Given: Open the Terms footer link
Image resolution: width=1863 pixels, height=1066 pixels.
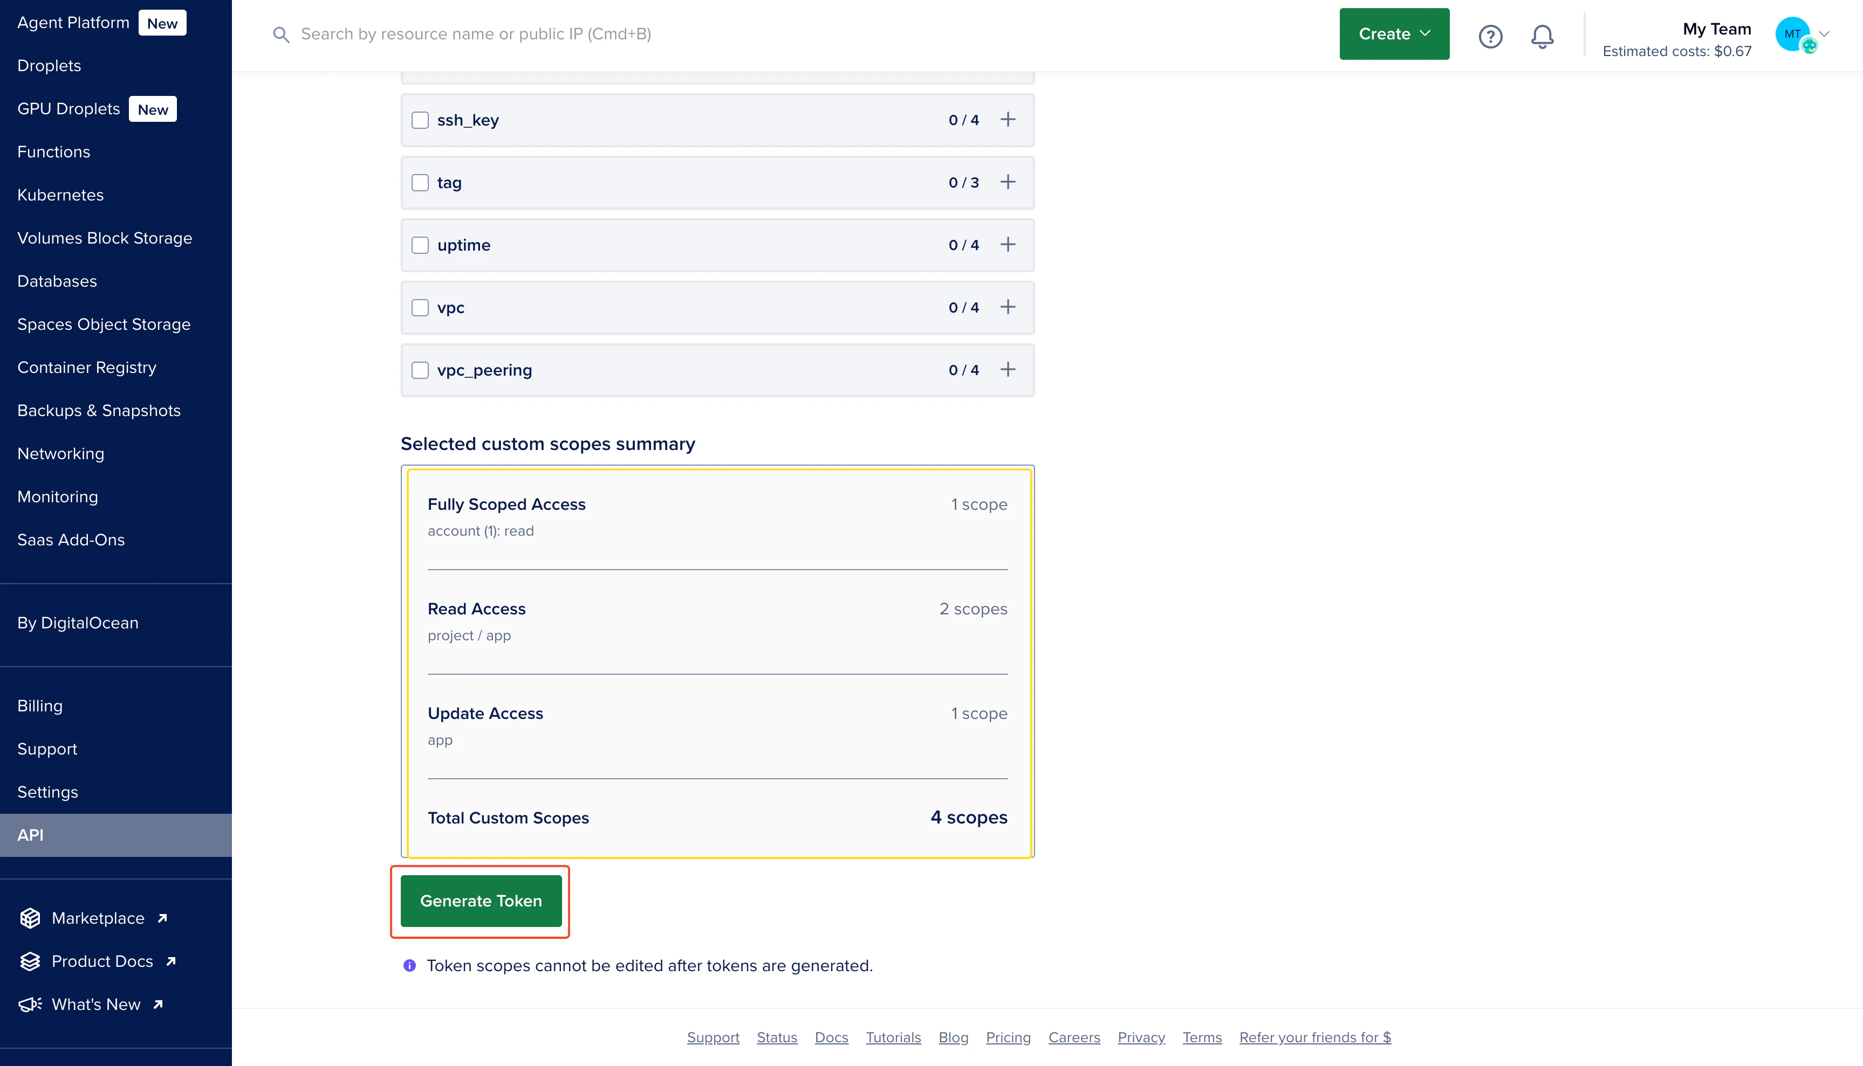Looking at the screenshot, I should (1202, 1038).
